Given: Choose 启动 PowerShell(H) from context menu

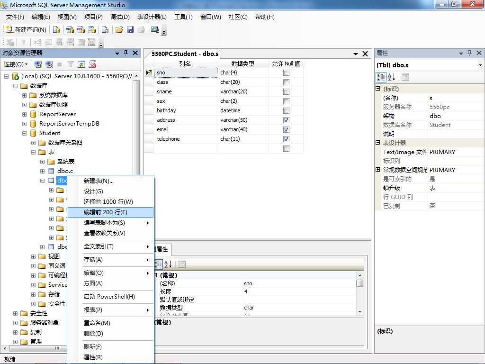Looking at the screenshot, I should tap(110, 297).
